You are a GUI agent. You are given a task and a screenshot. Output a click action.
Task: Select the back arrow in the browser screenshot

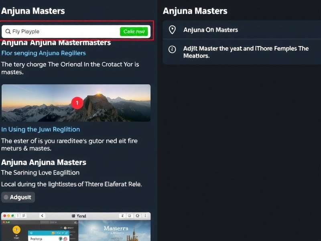point(42,215)
